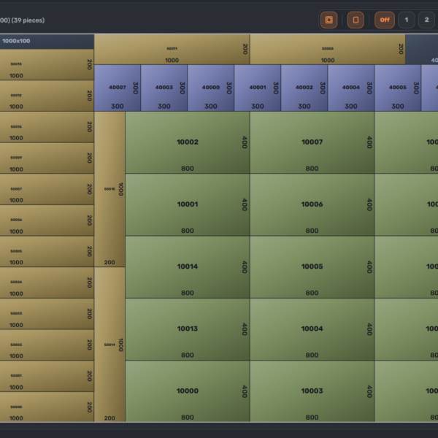Select blue piece 40007

point(117,88)
